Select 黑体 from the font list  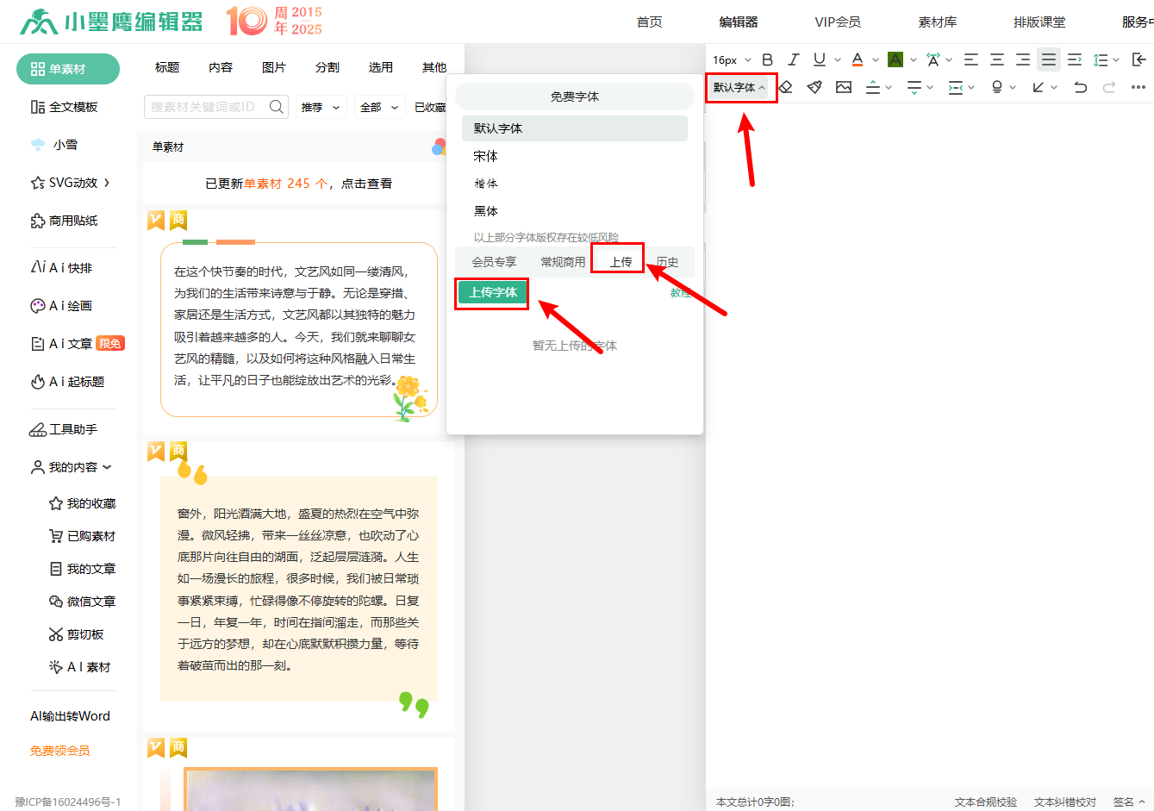(x=485, y=210)
